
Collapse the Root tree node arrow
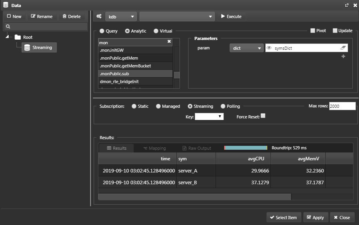point(7,36)
